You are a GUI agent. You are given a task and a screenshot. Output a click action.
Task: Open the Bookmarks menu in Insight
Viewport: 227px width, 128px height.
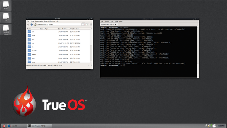(39, 21)
